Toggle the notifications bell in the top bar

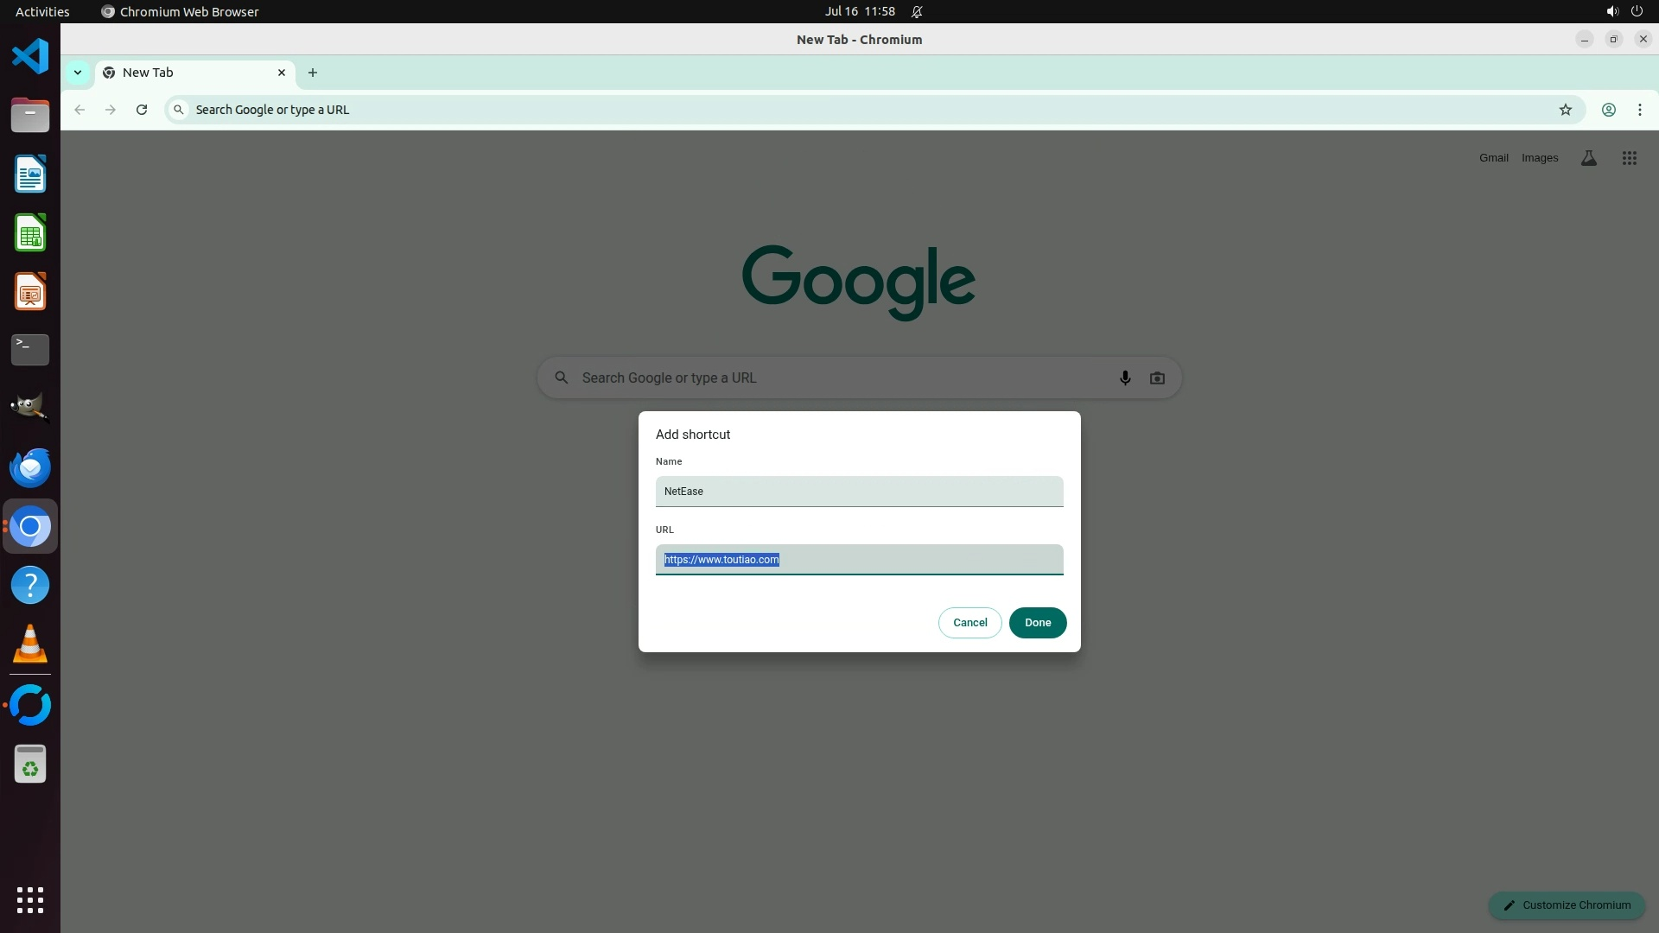click(917, 11)
